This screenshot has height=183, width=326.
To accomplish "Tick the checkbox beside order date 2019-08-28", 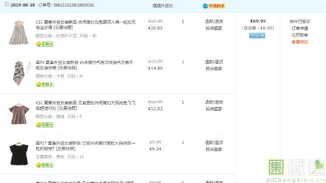I will pos(7,5).
